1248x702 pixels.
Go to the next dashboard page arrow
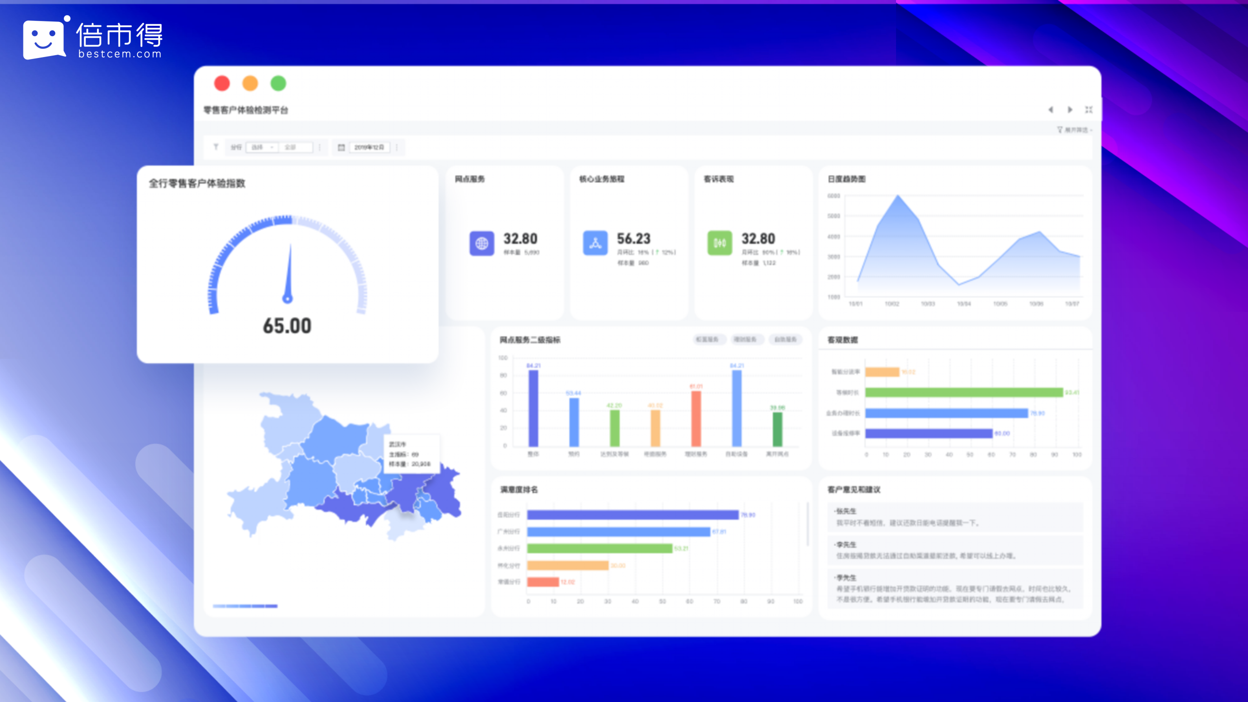[x=1070, y=110]
